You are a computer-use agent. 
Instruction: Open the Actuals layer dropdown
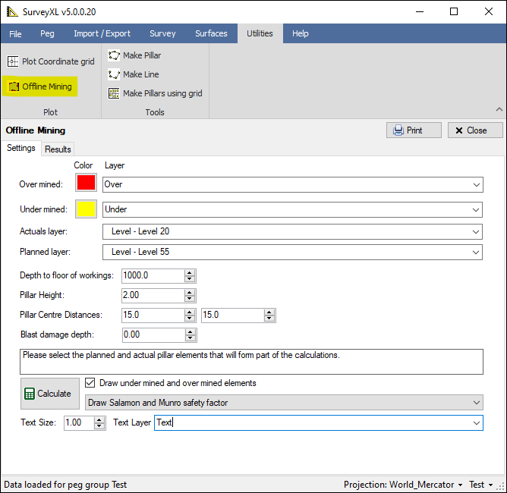click(476, 231)
